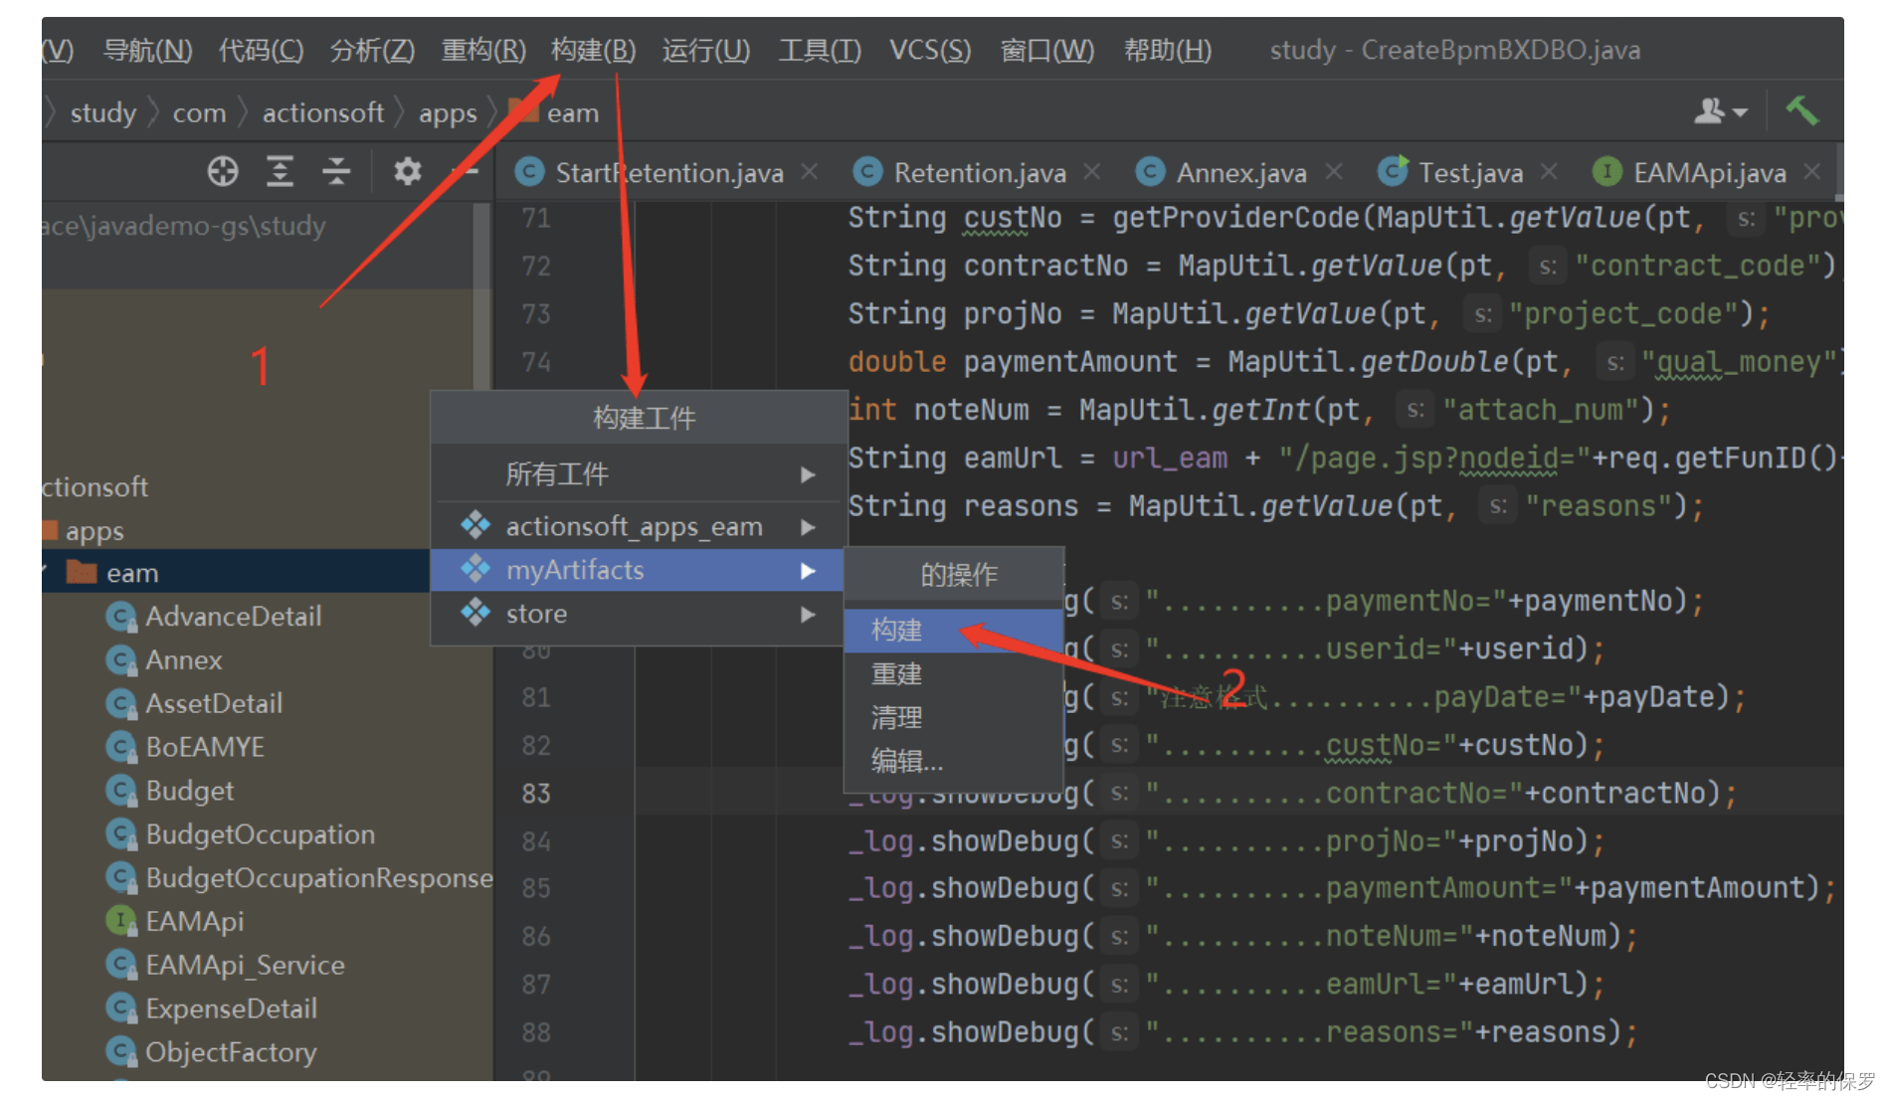Open the 重构(R) menu

pos(483,50)
